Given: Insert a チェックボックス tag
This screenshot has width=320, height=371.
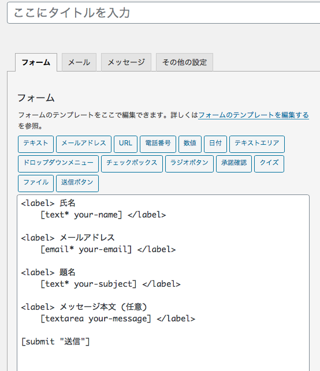Looking at the screenshot, I should 132,164.
